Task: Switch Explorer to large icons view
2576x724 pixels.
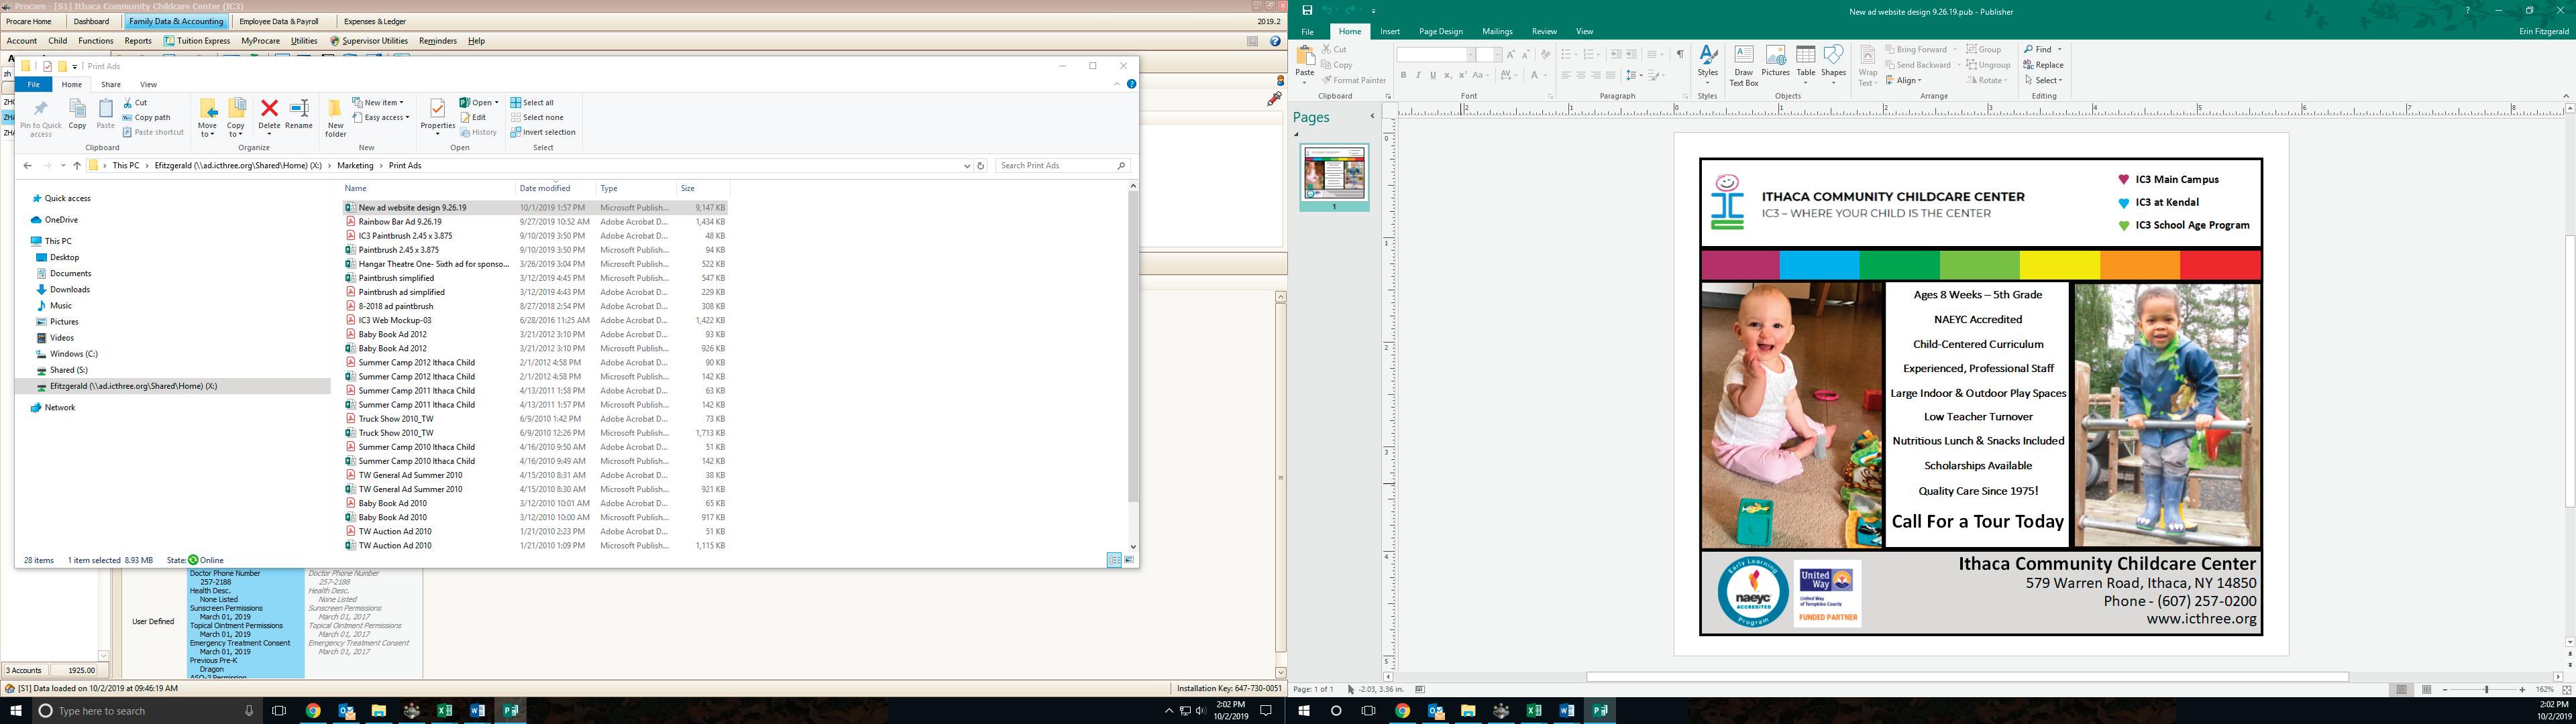Action: point(1129,560)
